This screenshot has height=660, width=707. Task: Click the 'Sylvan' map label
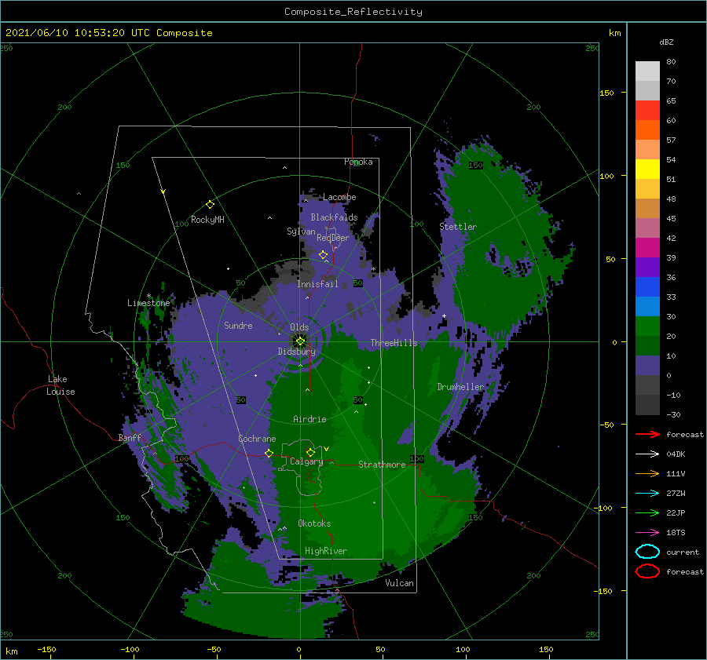click(301, 232)
